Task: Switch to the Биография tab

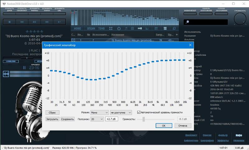Action: 207,141
